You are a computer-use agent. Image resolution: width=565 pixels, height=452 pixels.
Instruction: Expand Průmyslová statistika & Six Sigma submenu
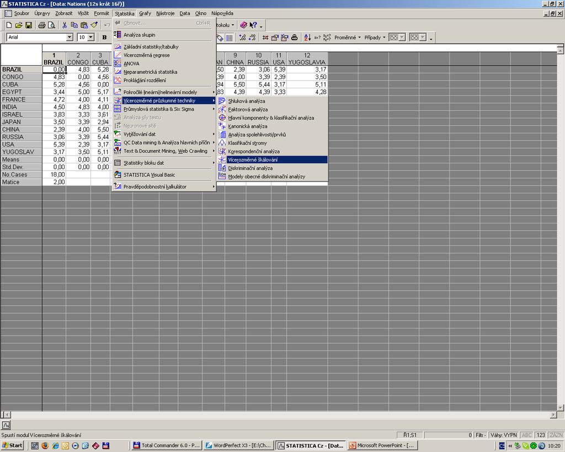point(164,109)
